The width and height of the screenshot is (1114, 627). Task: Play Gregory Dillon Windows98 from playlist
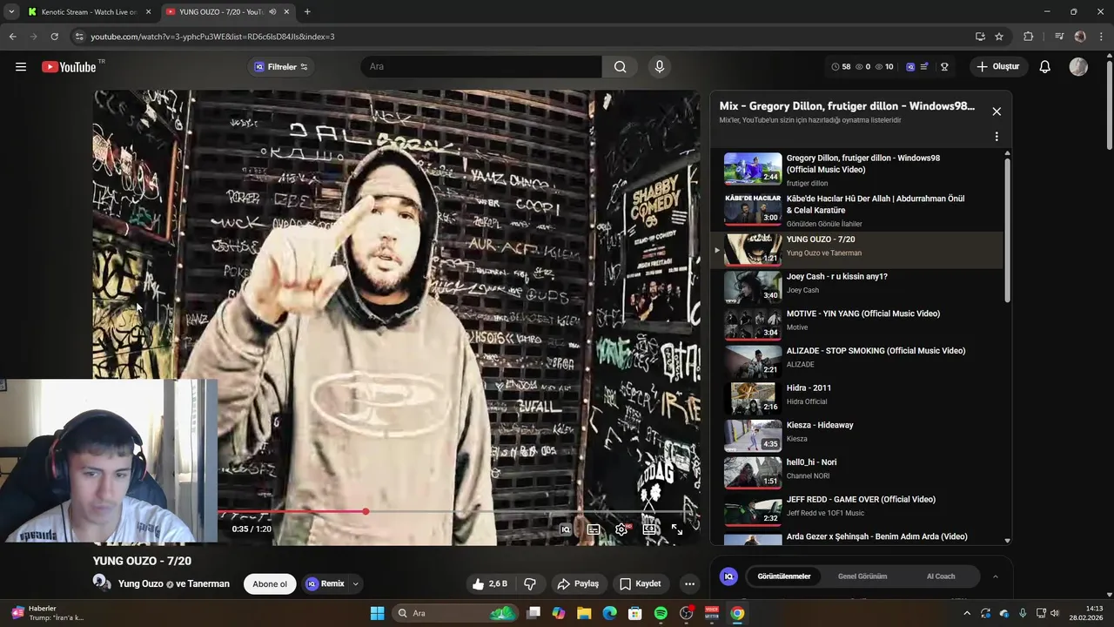click(x=857, y=170)
